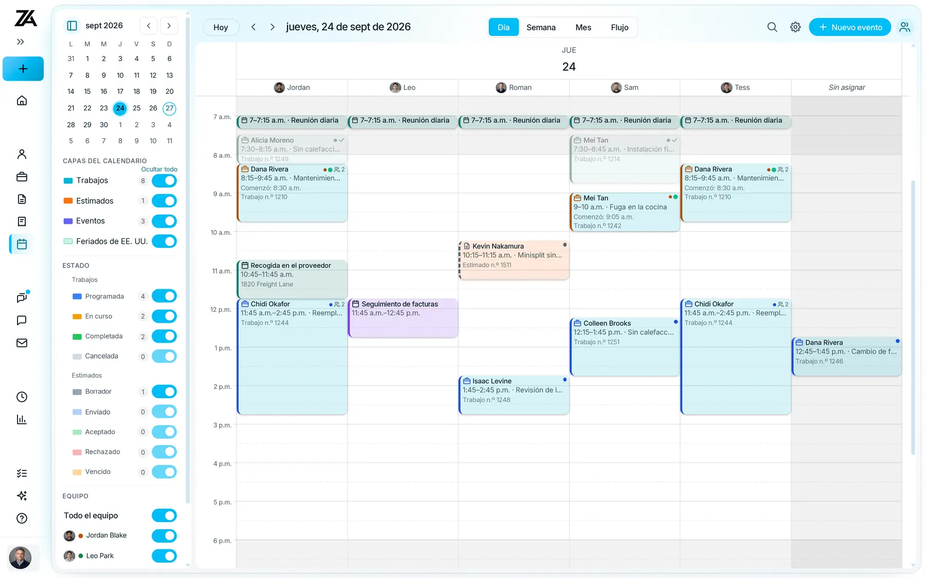Open the time tracking clock icon
The height and width of the screenshot is (578, 926).
point(22,397)
